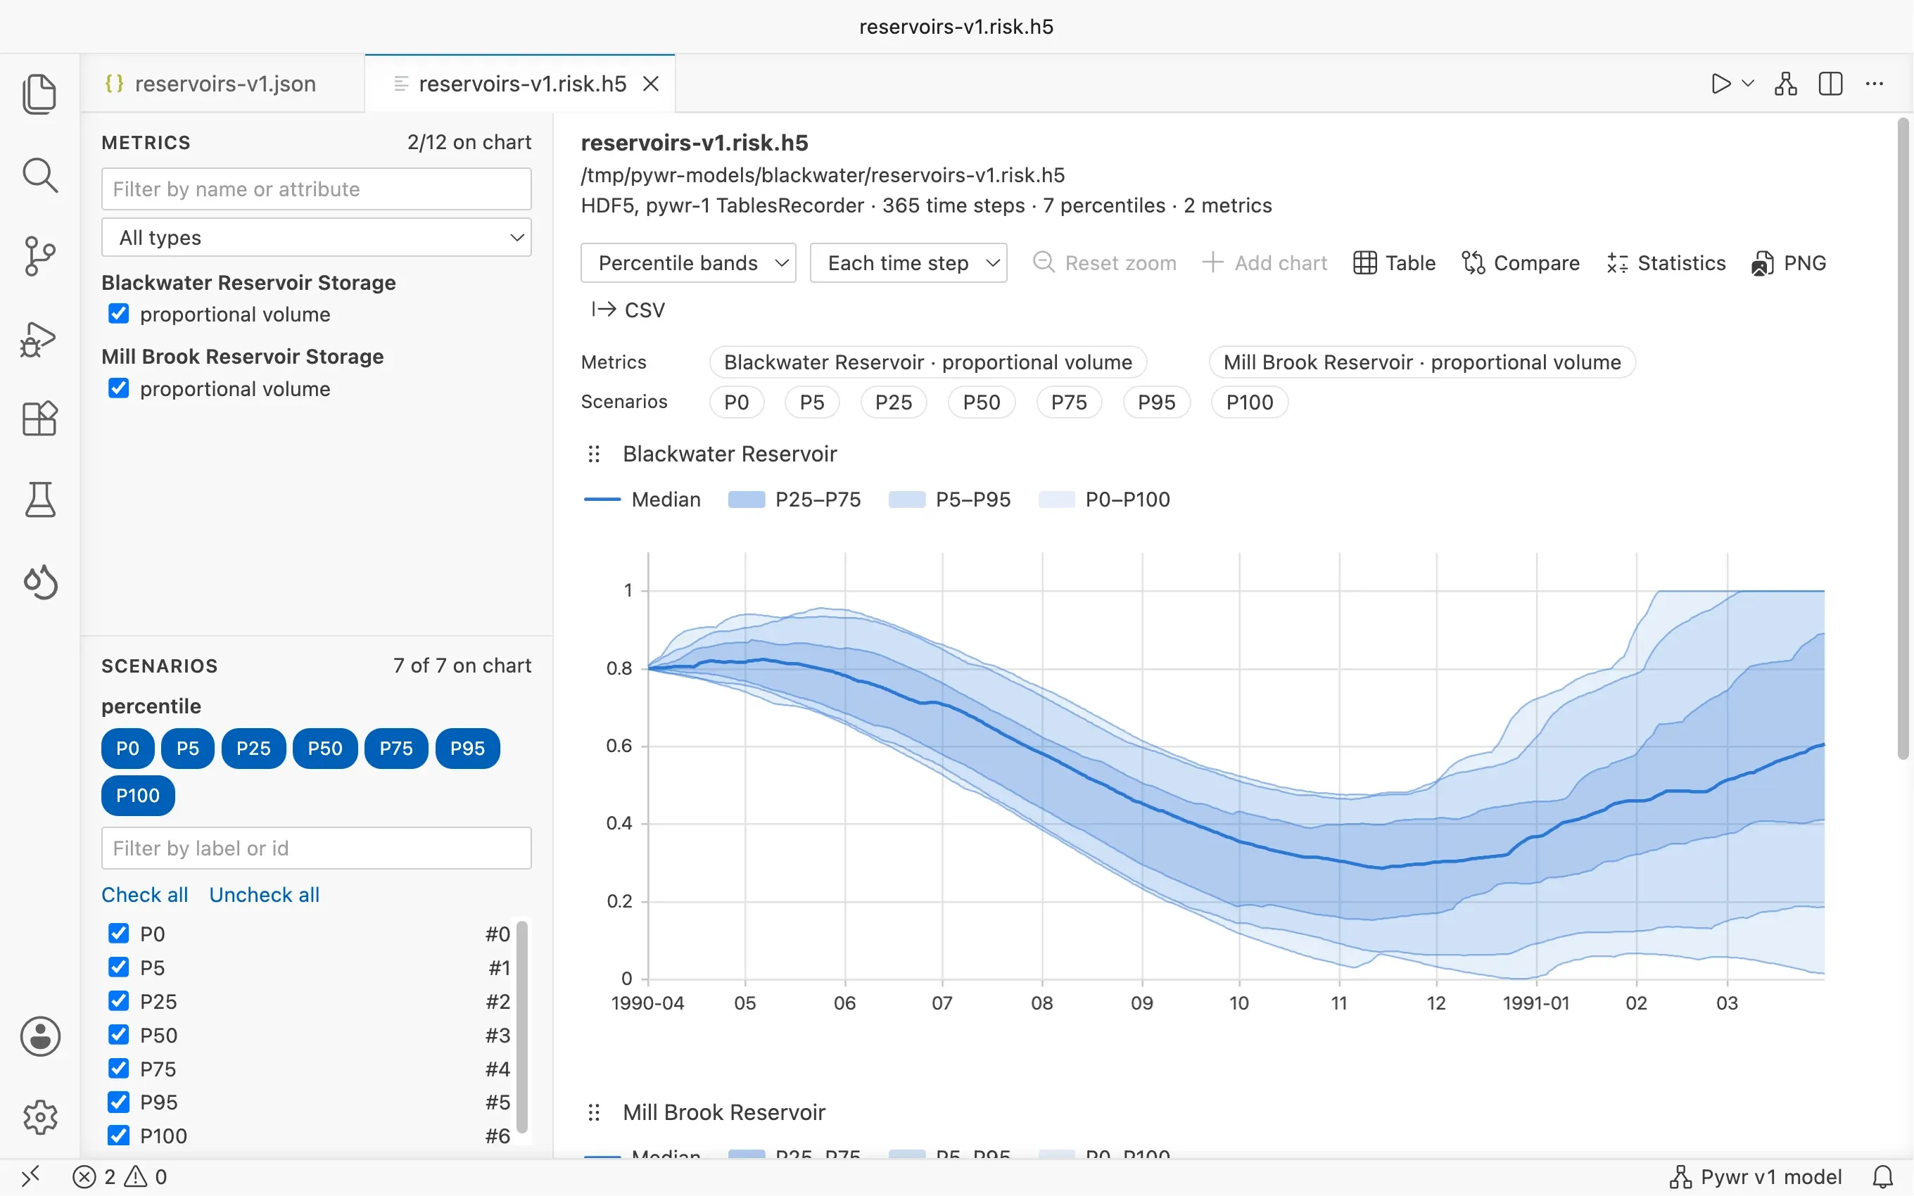Uncheck Mill Brook proportional volume
The width and height of the screenshot is (1914, 1196).
[x=119, y=388]
